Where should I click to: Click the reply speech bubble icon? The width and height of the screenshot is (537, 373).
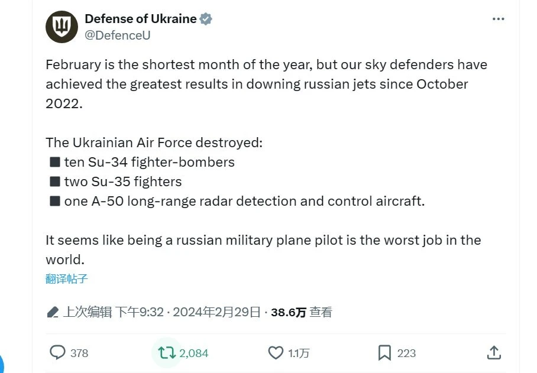(x=57, y=352)
